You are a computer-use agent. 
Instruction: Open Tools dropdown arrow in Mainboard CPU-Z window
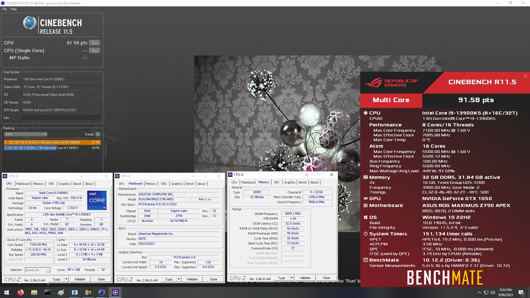pyautogui.click(x=179, y=279)
